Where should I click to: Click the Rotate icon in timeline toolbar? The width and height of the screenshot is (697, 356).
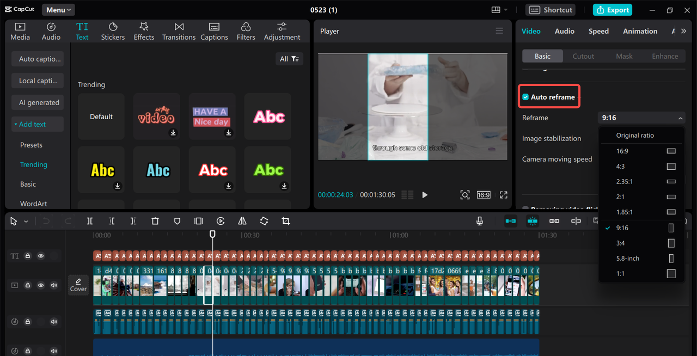pos(264,221)
